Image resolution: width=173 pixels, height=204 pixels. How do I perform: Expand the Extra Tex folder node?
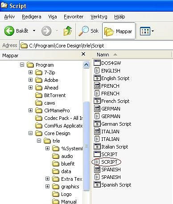tap(47, 178)
